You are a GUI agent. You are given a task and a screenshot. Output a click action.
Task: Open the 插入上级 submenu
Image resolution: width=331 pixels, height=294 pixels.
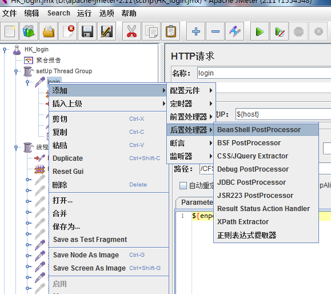coord(108,104)
